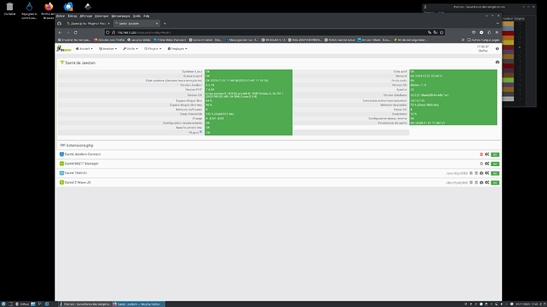Click the benchmark icon beside Santé de Jeedom
The width and height of the screenshot is (547, 307).
(497, 63)
